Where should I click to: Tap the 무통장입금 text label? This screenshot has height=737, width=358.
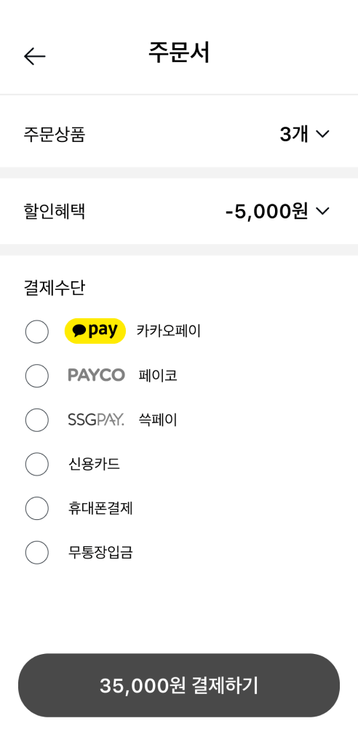point(100,552)
